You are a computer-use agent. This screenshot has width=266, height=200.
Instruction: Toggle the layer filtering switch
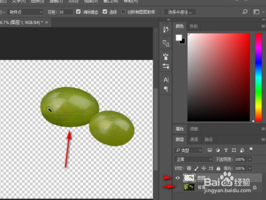251,150
